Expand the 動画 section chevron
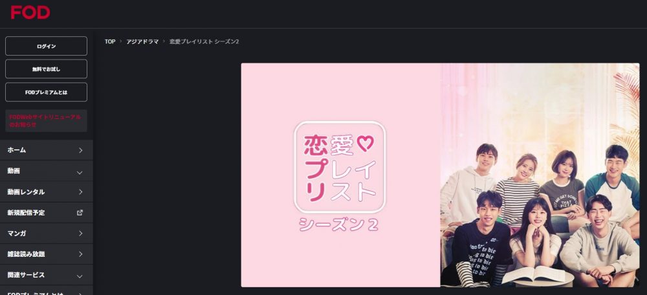Image resolution: width=647 pixels, height=295 pixels. 80,173
